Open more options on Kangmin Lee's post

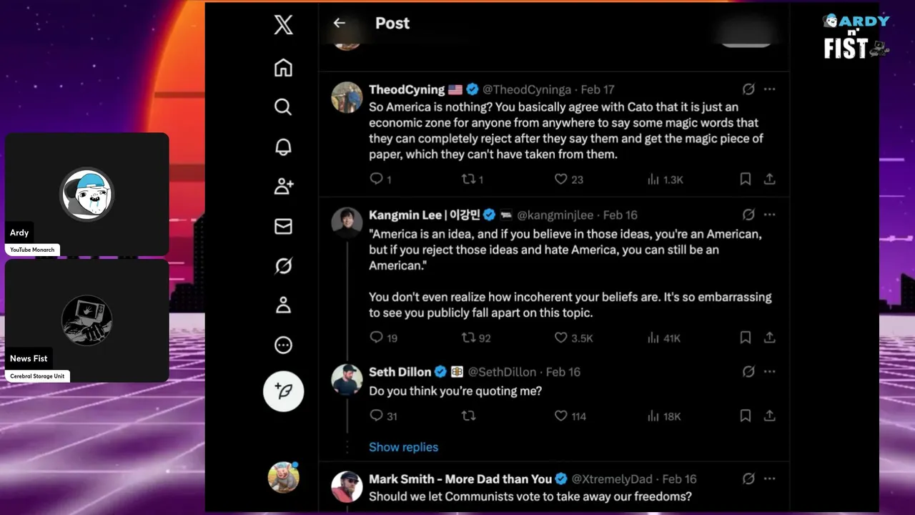(x=769, y=215)
